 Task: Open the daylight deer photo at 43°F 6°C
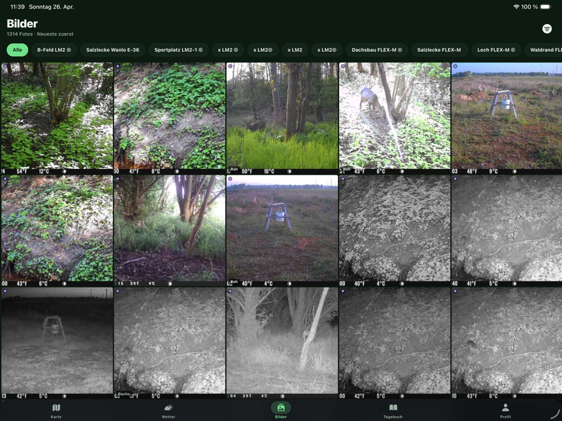pos(395,119)
